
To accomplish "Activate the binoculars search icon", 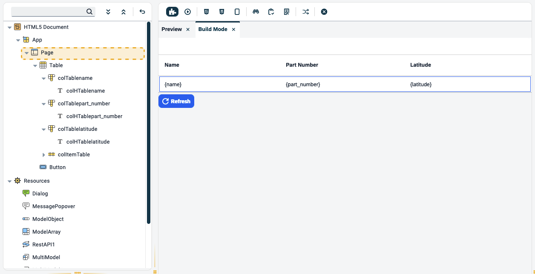I will [256, 11].
